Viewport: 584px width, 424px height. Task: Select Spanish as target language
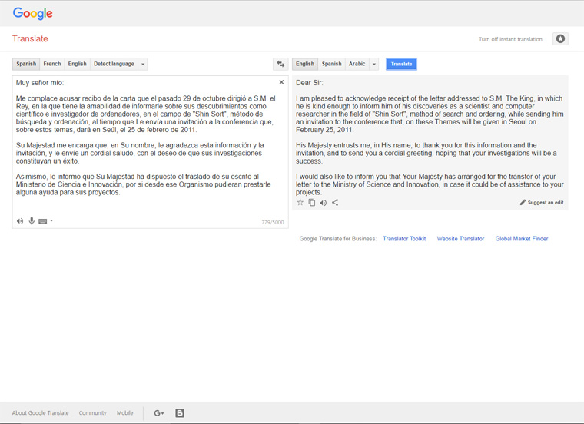pos(331,64)
